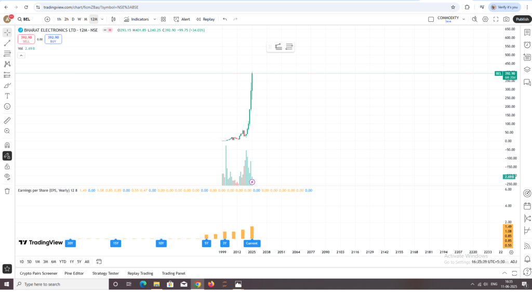Select the 12M timeframe
This screenshot has width=532, height=298.
tap(94, 19)
